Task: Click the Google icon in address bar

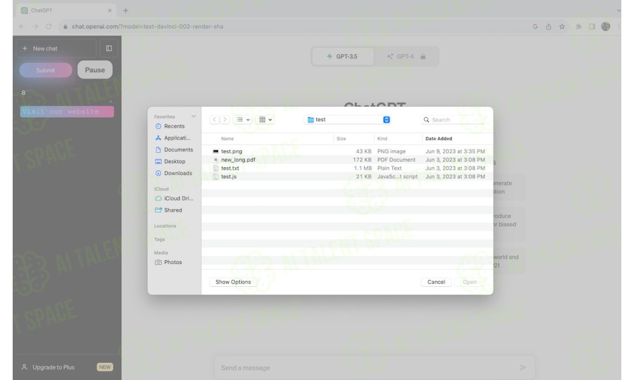Action: (535, 27)
